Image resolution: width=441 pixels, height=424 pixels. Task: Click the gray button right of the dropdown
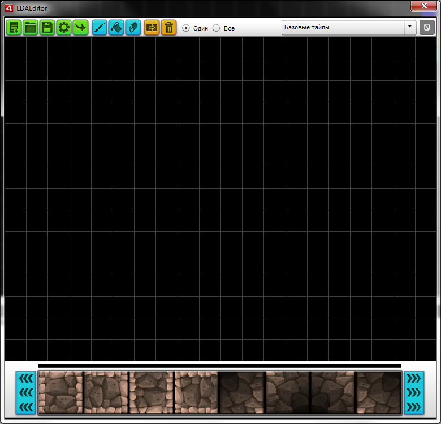[x=427, y=28]
